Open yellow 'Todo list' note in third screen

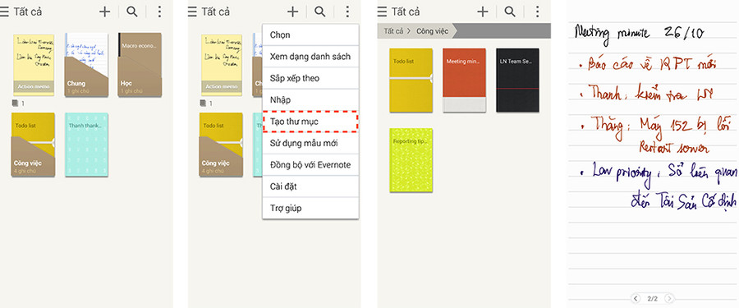point(411,80)
